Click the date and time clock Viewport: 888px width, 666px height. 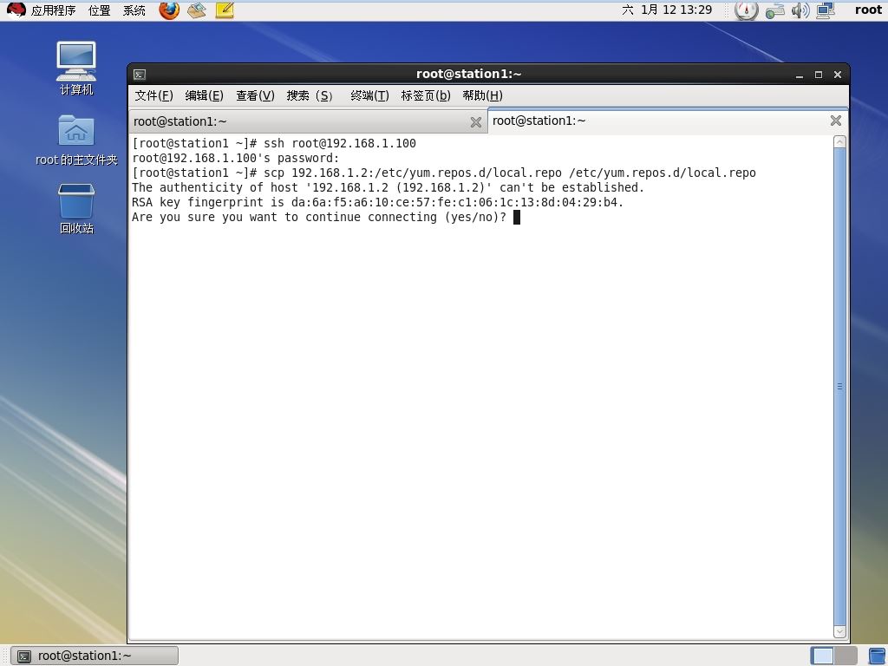667,10
